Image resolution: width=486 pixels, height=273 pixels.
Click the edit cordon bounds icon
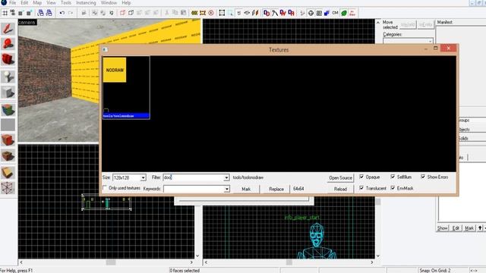click(x=203, y=13)
